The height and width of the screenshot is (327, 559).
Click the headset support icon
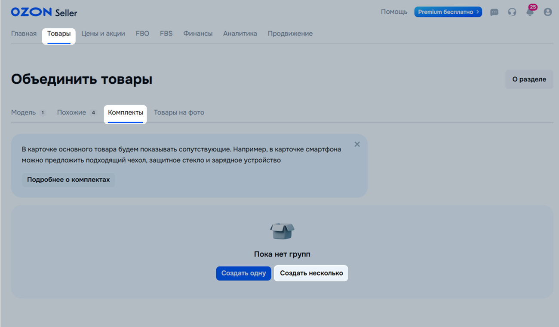tap(512, 12)
